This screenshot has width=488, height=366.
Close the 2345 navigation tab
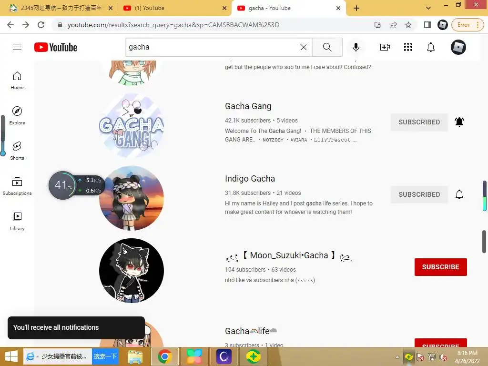tap(111, 9)
